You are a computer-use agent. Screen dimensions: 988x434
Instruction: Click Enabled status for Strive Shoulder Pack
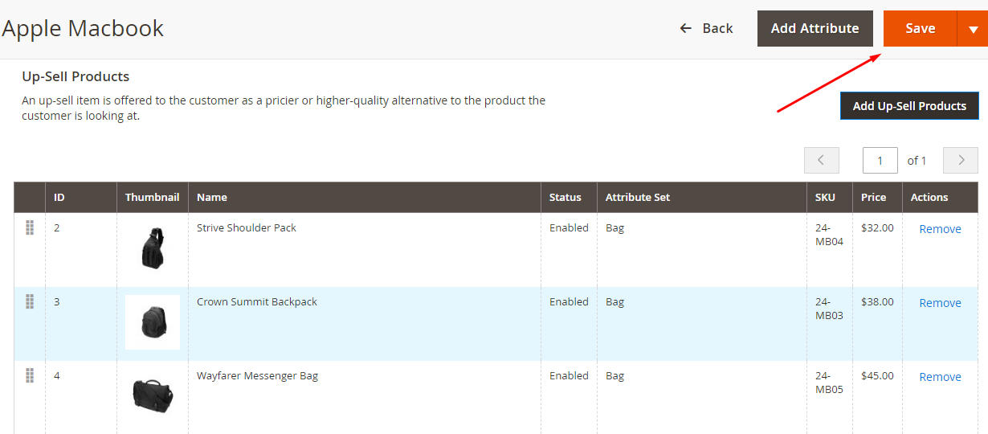pyautogui.click(x=569, y=227)
